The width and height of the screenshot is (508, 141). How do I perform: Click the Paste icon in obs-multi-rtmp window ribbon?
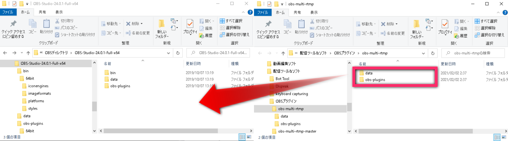tap(301, 27)
